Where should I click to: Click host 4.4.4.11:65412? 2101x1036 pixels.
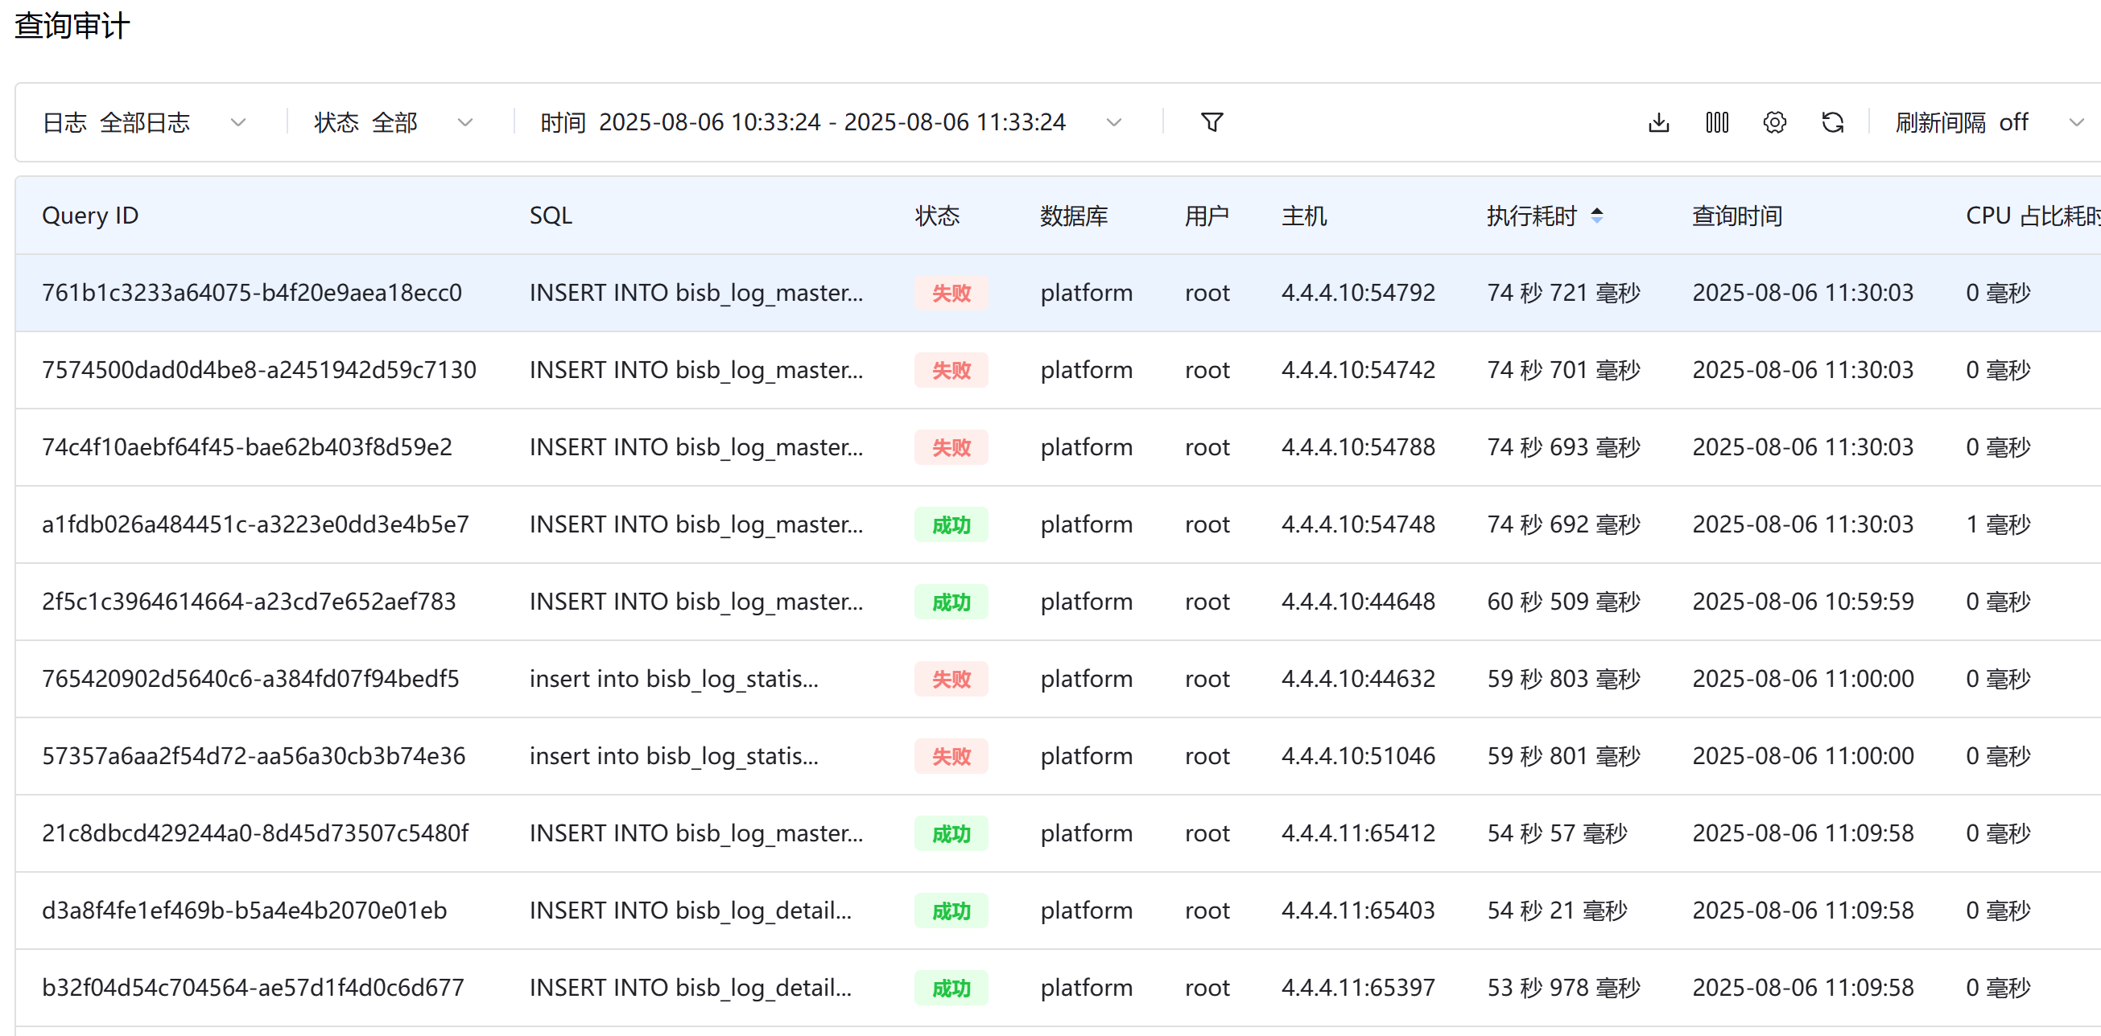(x=1358, y=834)
